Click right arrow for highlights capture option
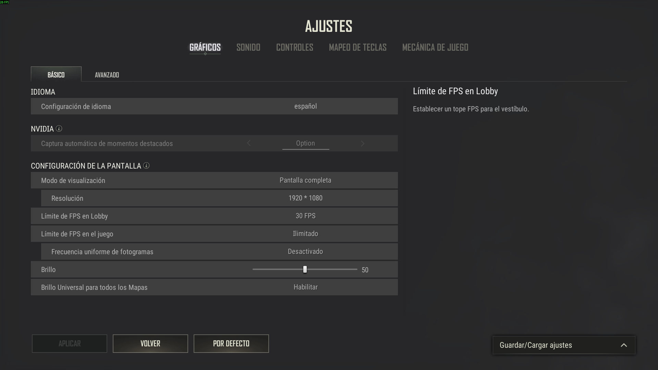The height and width of the screenshot is (370, 658). click(x=363, y=143)
